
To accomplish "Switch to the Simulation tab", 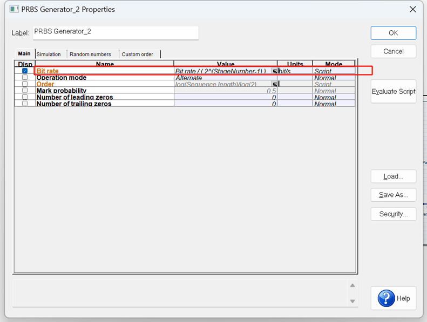I will pyautogui.click(x=49, y=54).
